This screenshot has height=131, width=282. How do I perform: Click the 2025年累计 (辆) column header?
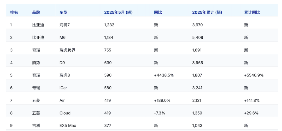207,13
